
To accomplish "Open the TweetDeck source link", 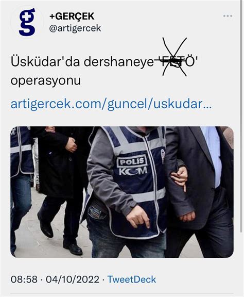I will click(132, 279).
